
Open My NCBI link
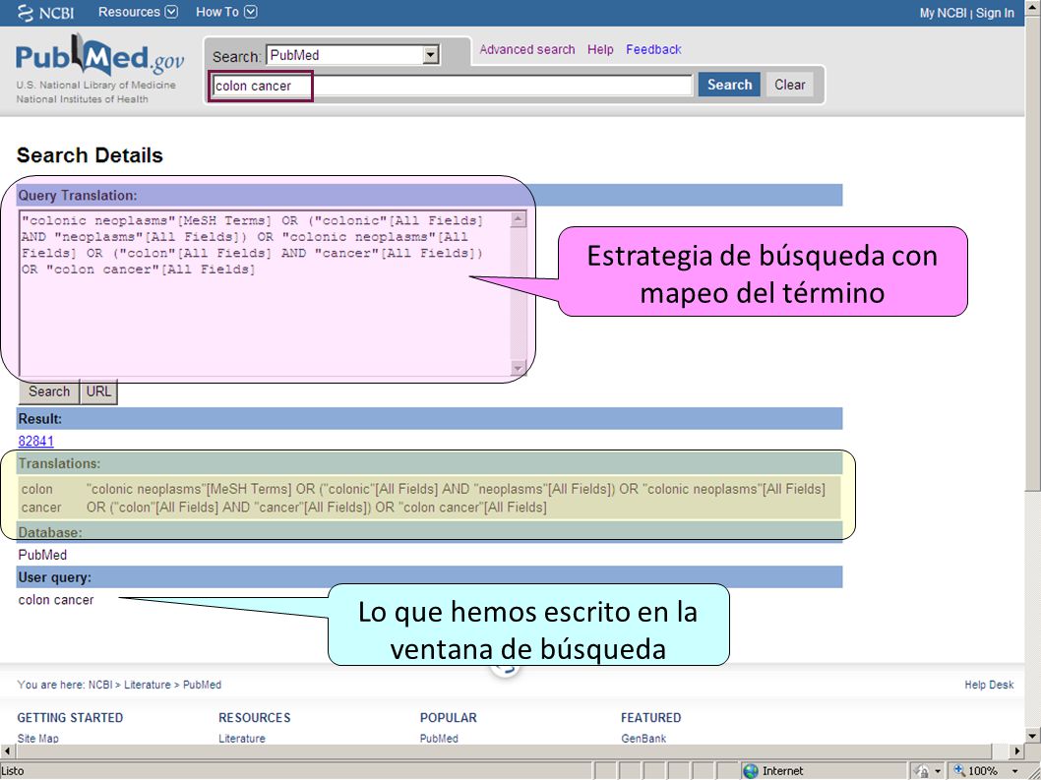(x=942, y=13)
